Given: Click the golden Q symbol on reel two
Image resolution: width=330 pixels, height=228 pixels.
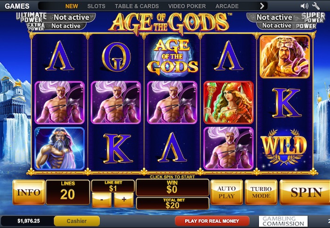Looking at the screenshot, I should point(116,57).
